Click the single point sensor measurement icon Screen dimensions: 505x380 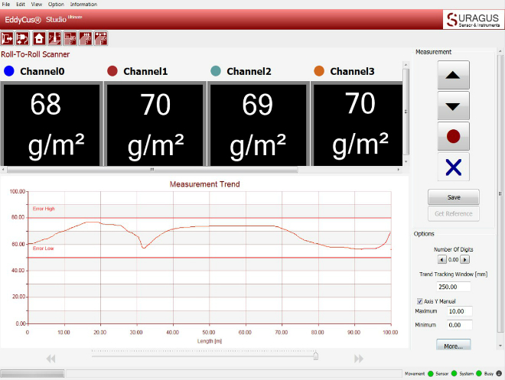pos(55,38)
